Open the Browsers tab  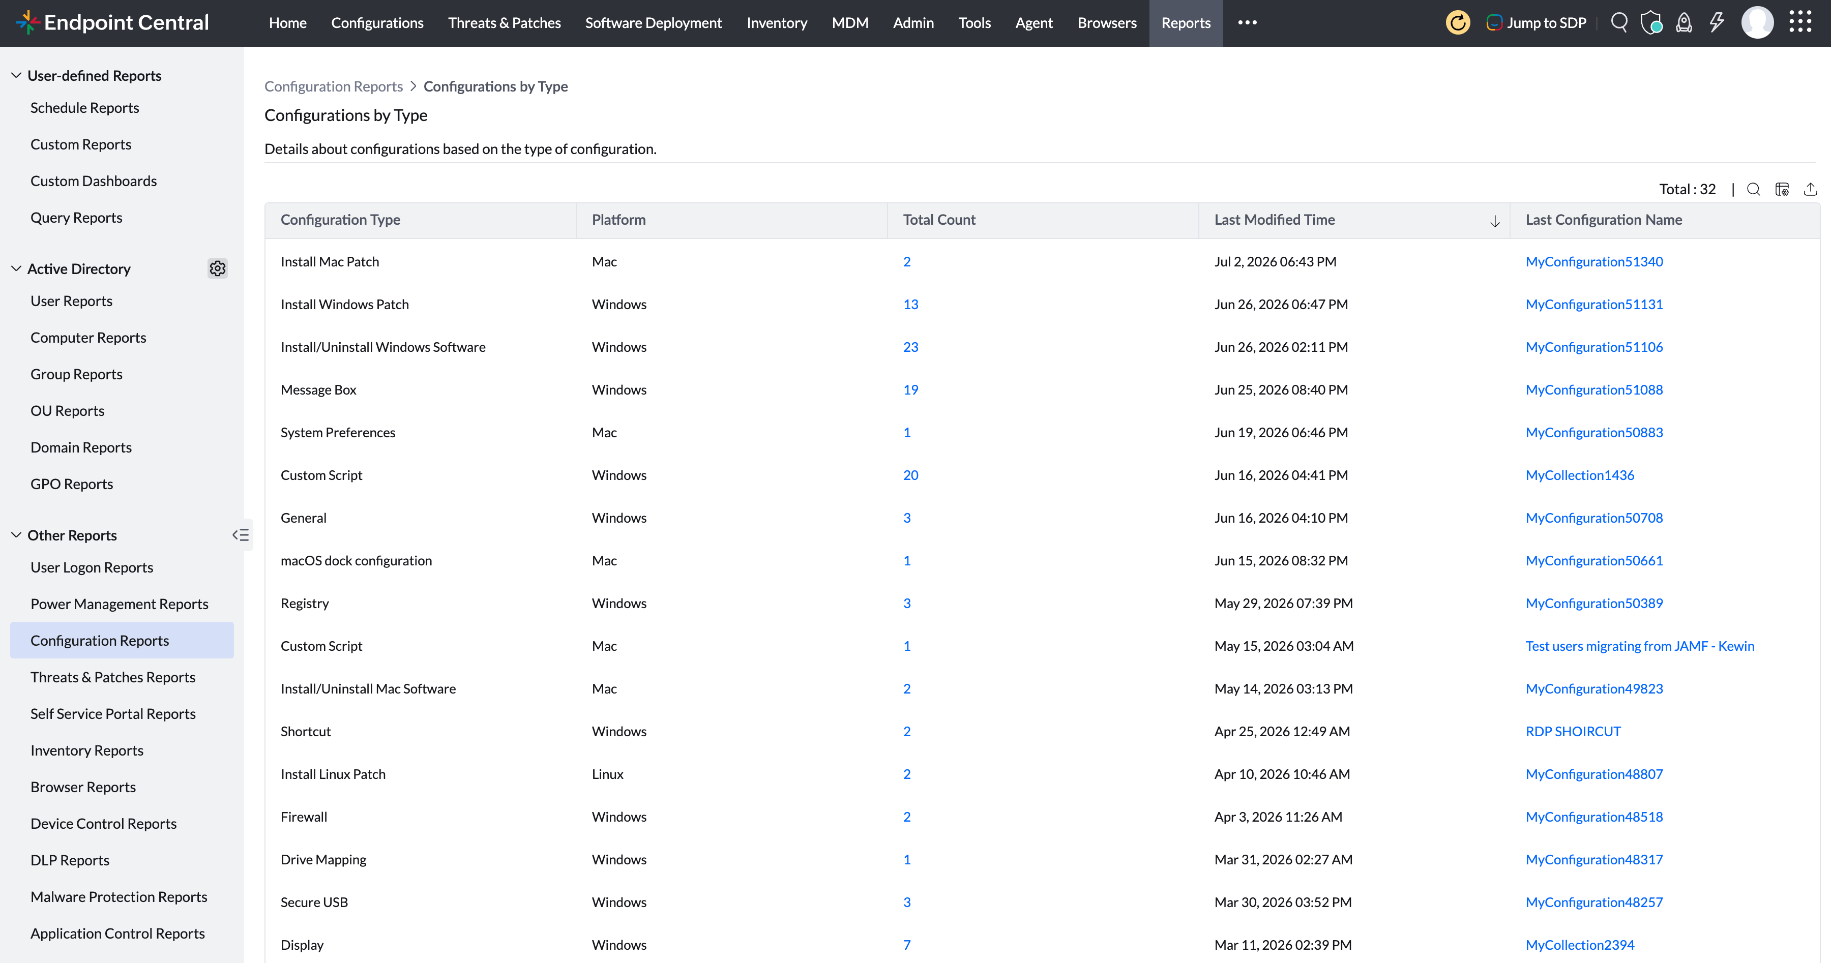pos(1107,23)
